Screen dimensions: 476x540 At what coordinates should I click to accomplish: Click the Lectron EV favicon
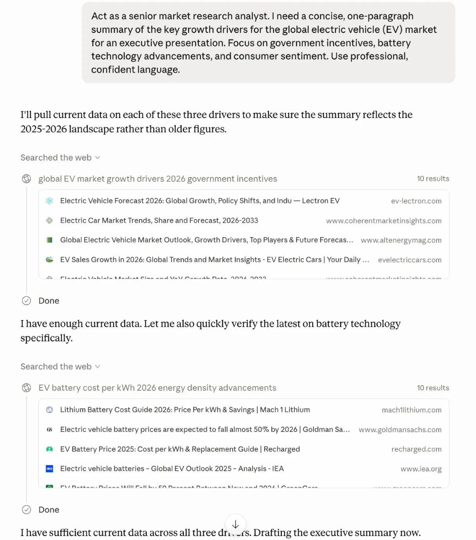coord(49,201)
